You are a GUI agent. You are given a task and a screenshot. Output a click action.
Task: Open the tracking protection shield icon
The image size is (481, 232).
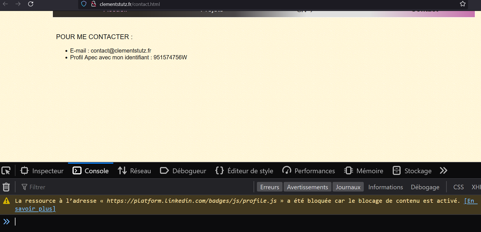click(84, 4)
